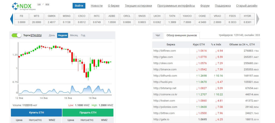Select the ADBE ticker tile
This screenshot has height=123, width=275.
pos(112,19)
